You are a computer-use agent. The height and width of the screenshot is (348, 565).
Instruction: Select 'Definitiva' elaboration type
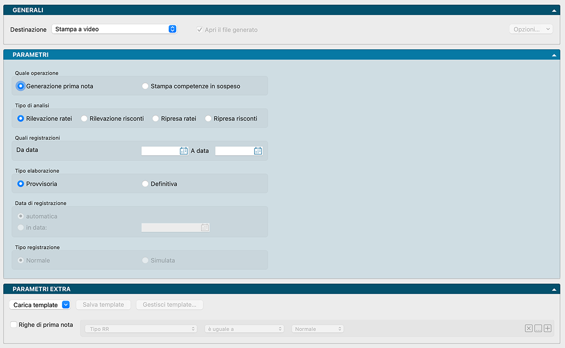(x=145, y=184)
